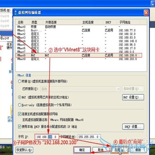This screenshot has height=155, width=155.
Task: Click the 帮助 button
Action: click(138, 150)
